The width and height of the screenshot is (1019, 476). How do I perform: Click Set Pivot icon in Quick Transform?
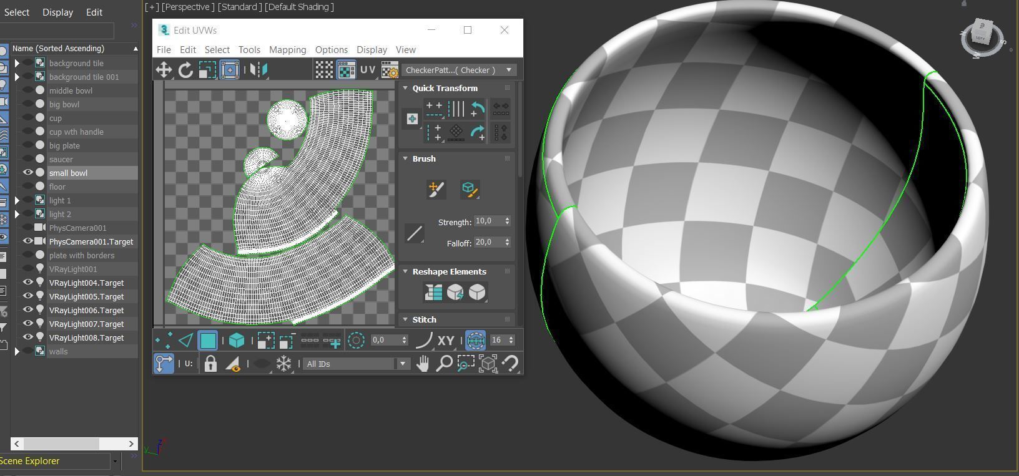click(412, 119)
